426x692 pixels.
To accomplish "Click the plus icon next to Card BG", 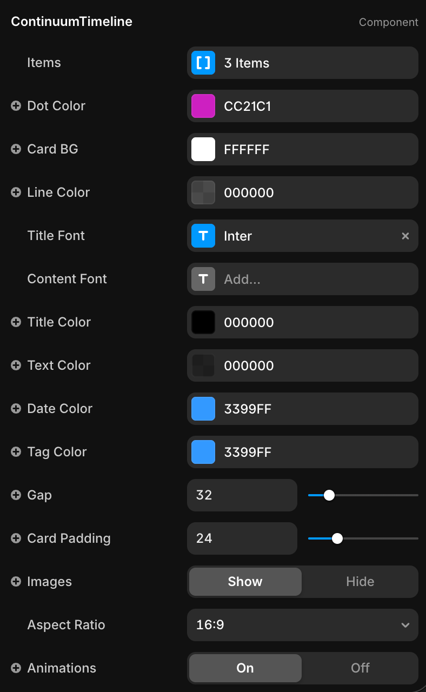I will [16, 149].
